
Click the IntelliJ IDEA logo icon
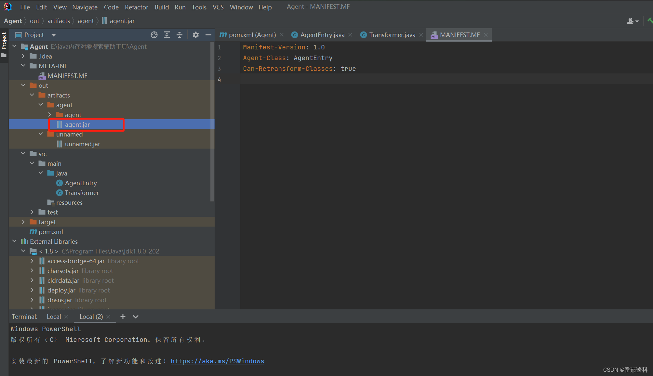point(7,7)
